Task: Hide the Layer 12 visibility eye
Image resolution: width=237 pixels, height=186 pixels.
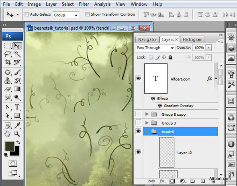Action: pos(138,152)
